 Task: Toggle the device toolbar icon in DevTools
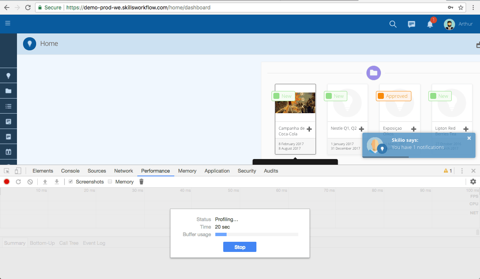[18, 171]
